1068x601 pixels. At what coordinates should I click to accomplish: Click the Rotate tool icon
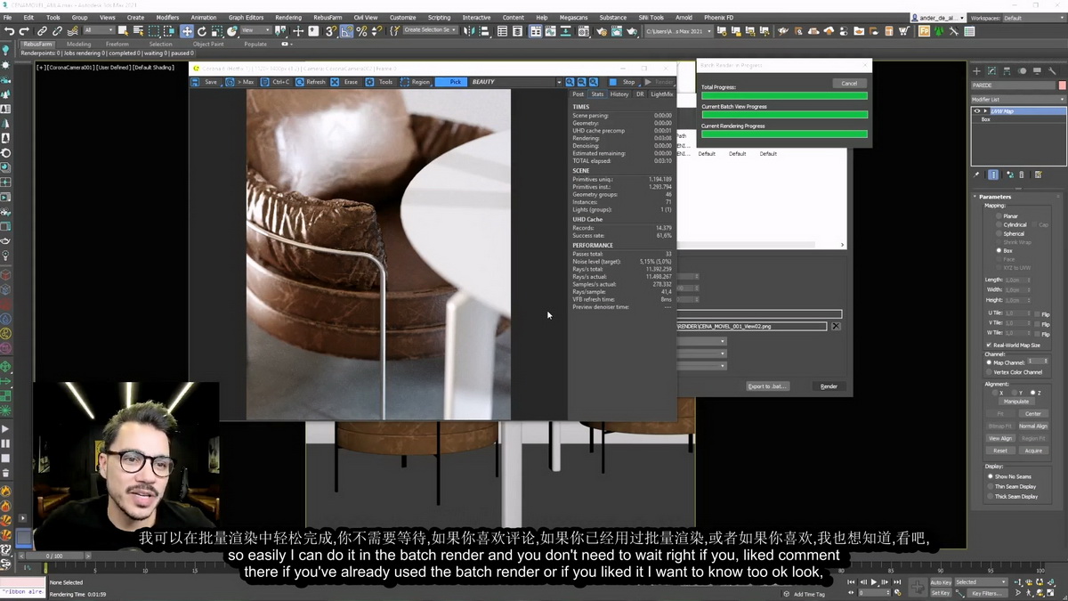pos(203,30)
